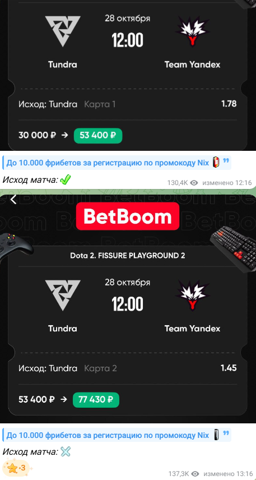Click the 1.78 odds on Карта 1
This screenshot has height=480, width=256.
point(229,104)
